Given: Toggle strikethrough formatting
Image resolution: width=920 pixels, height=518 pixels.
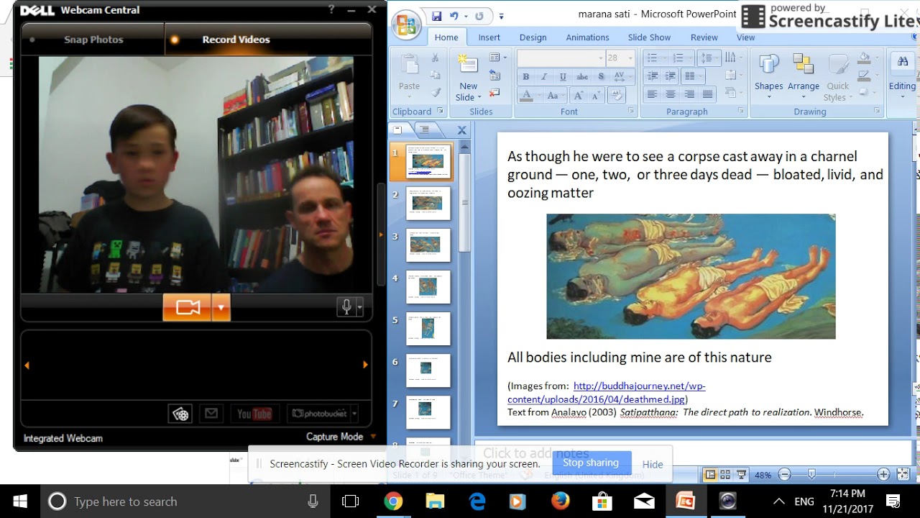Looking at the screenshot, I should click(582, 77).
